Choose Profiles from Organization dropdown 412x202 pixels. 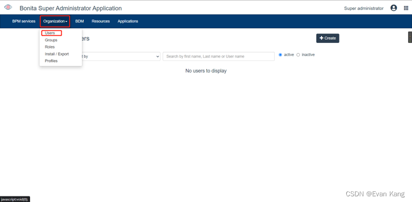(51, 61)
